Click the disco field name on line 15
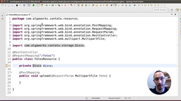 pyautogui.click(x=47, y=66)
